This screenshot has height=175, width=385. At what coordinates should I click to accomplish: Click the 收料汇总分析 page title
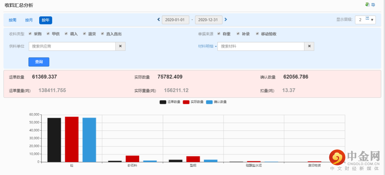[19, 5]
